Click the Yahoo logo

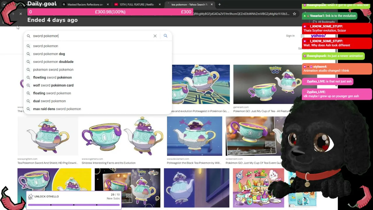click(x=318, y=36)
